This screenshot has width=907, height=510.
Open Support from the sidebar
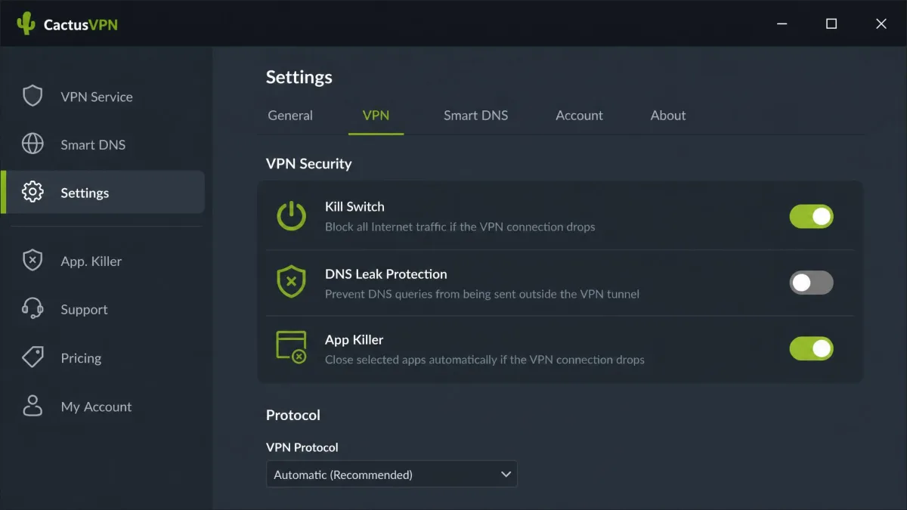pyautogui.click(x=103, y=310)
